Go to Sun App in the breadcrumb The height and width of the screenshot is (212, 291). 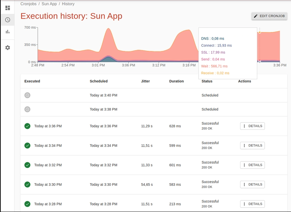(49, 4)
